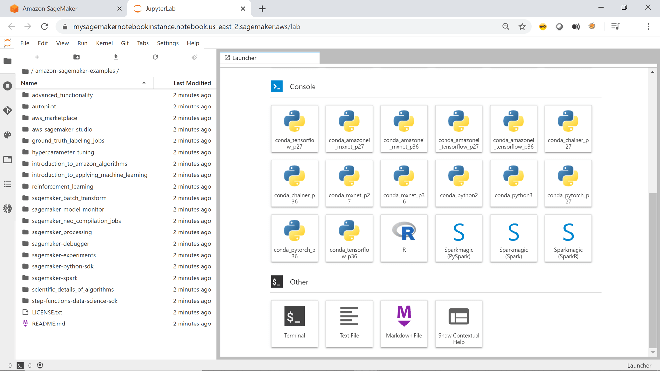Launch a new Terminal from the launcher
This screenshot has width=660, height=371.
[294, 323]
